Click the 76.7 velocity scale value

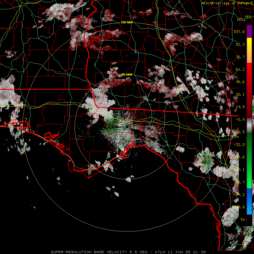[x=240, y=57]
